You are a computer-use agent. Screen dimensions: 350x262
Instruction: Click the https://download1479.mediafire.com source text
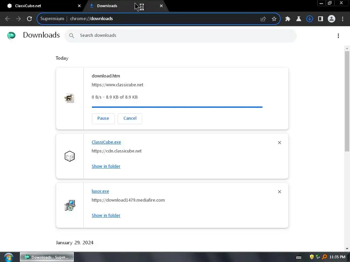[128, 200]
